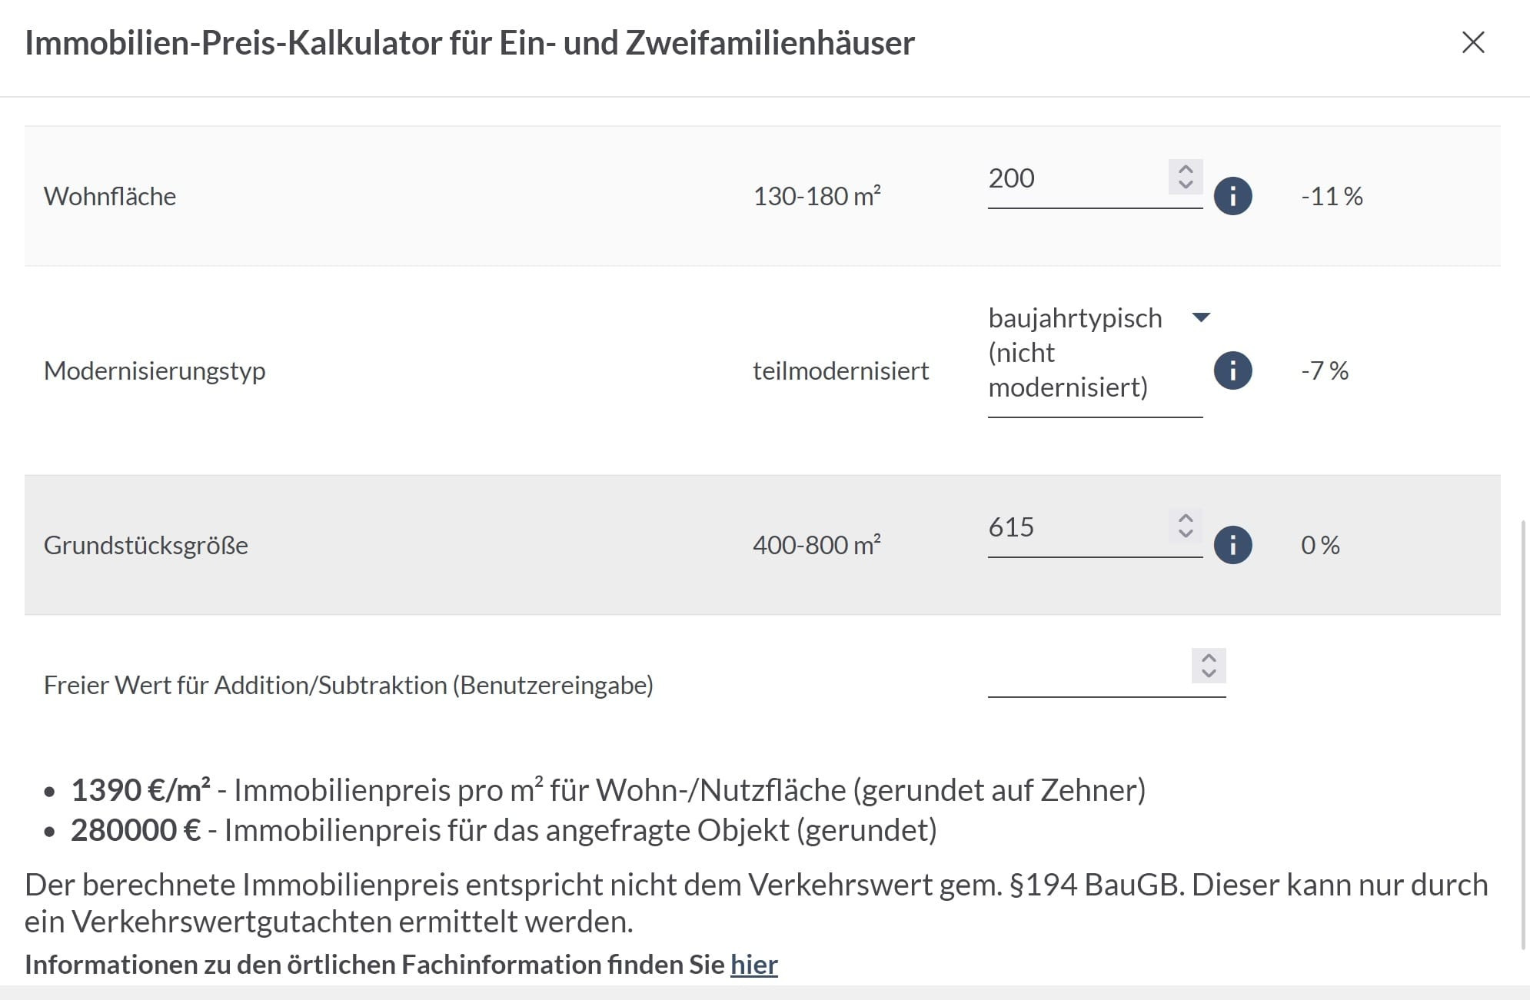Open the 'hier' Fachinformation link
The width and height of the screenshot is (1530, 1000).
[753, 965]
